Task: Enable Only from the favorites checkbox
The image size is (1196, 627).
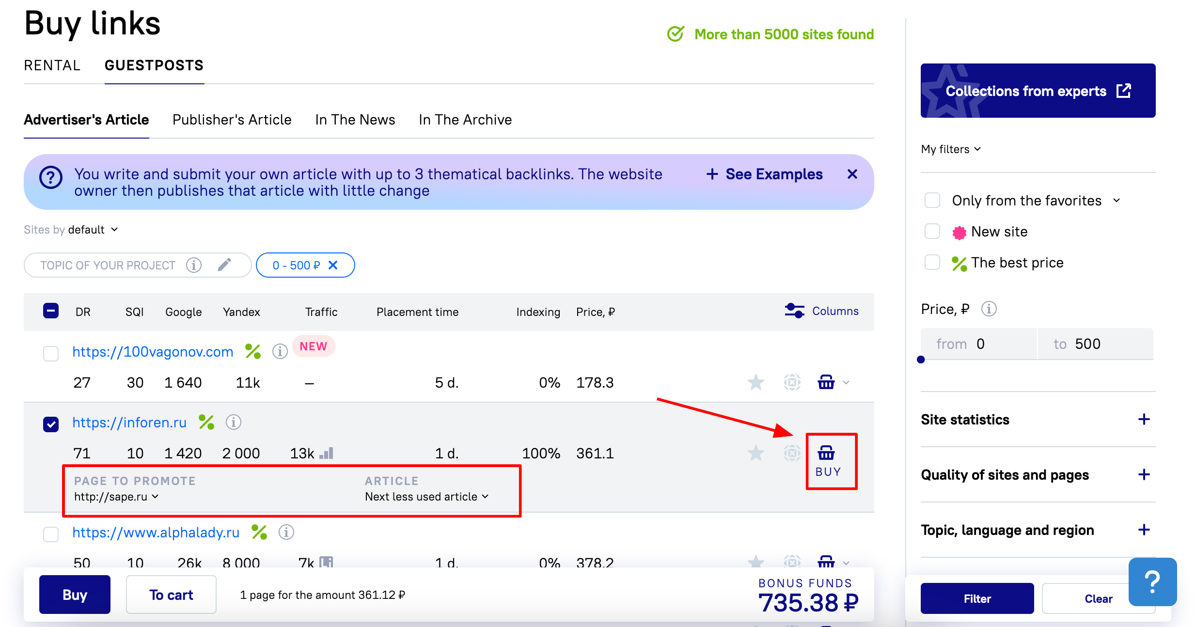Action: (x=932, y=200)
